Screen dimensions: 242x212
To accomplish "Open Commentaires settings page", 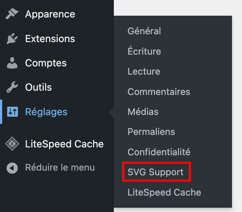I will click(x=159, y=92).
